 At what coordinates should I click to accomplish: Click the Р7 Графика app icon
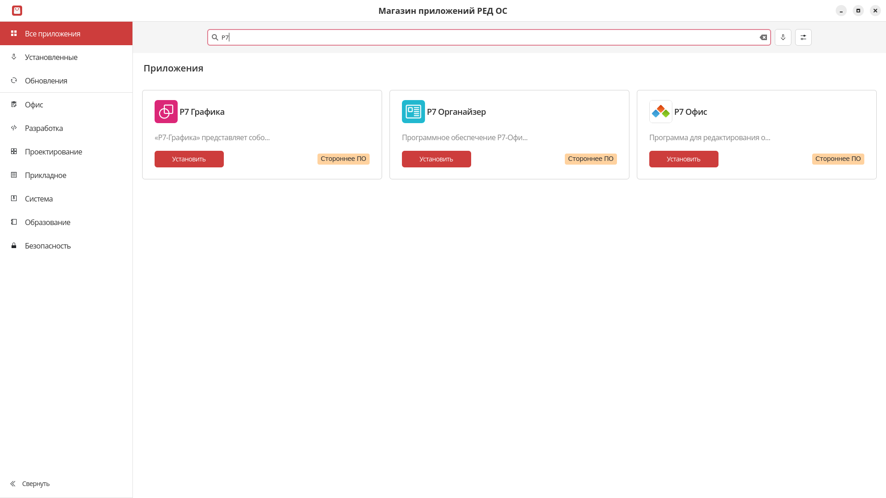(x=166, y=112)
